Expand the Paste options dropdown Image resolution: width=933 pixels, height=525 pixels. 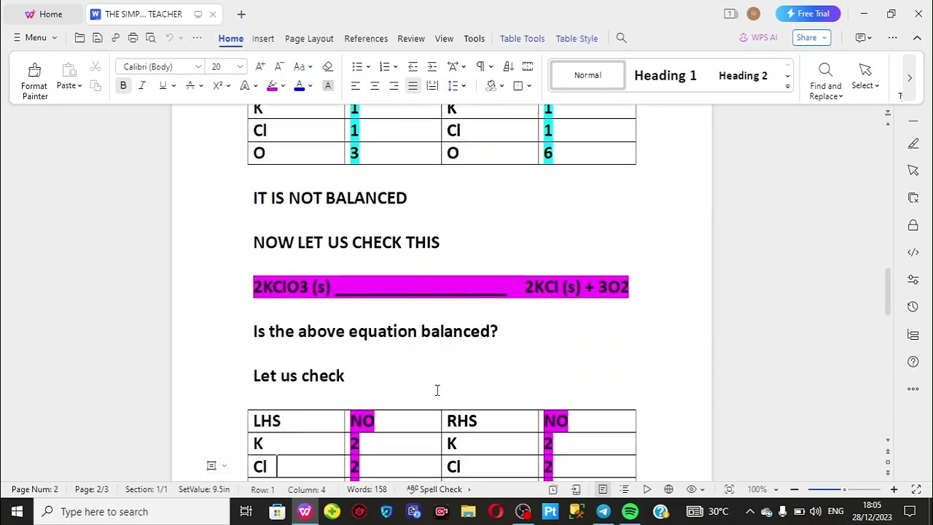(x=79, y=86)
